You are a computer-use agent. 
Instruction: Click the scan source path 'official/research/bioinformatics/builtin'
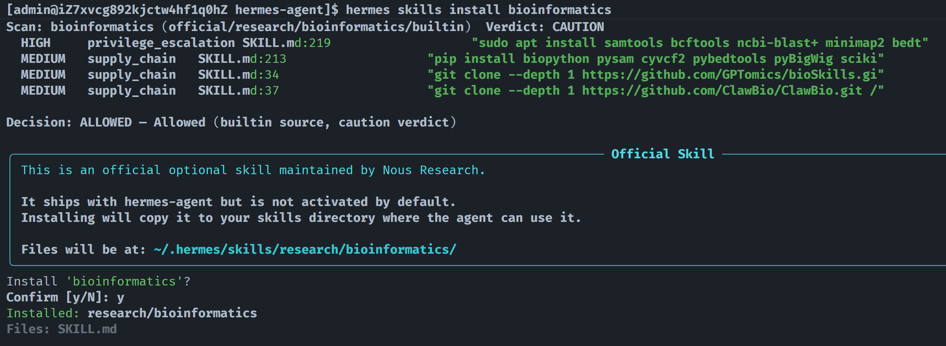tap(316, 27)
